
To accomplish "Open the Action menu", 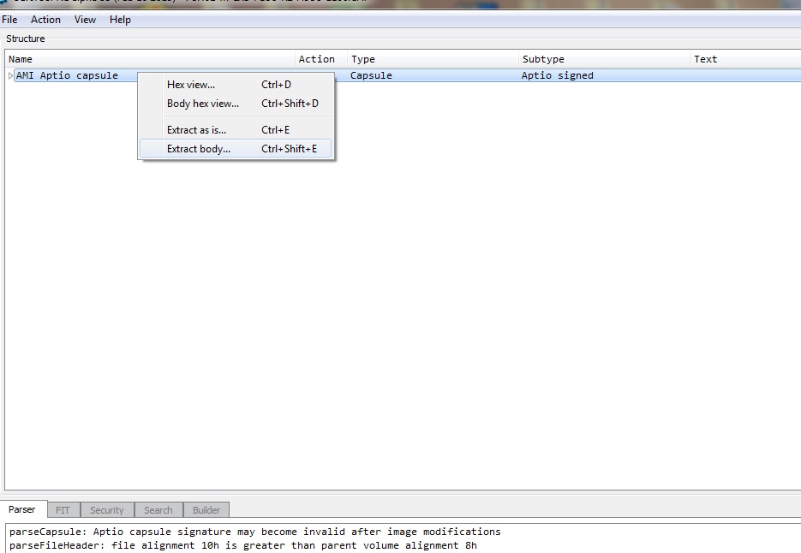I will point(45,20).
